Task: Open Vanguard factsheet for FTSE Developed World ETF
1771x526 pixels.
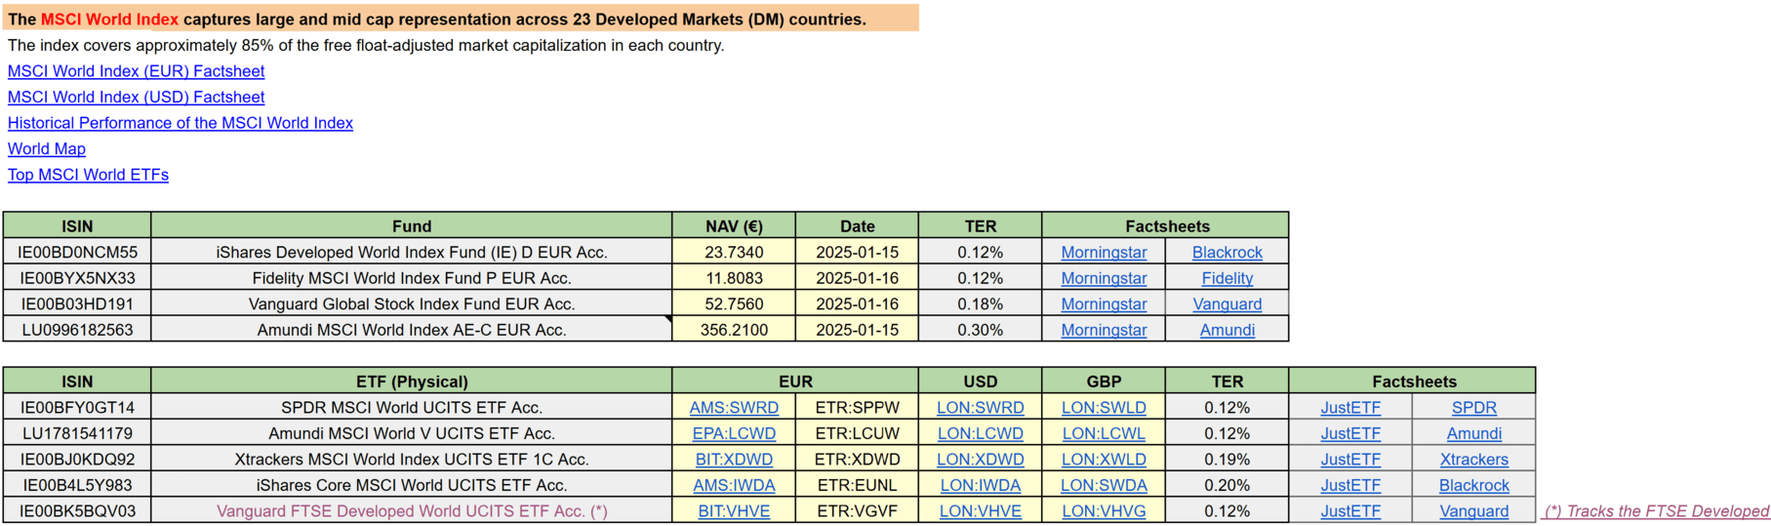Action: tap(1473, 510)
